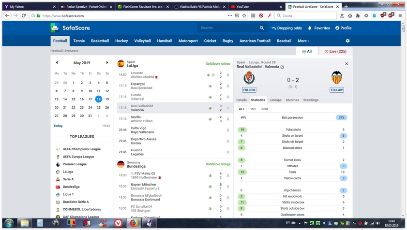Toggle notification bell for Levante vs Atlético Madrid
Viewport: 407px width, 230px height.
(228, 75)
